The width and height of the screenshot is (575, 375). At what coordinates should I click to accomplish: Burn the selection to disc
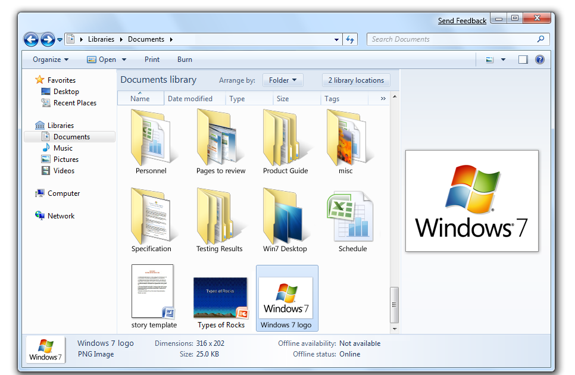coord(184,60)
